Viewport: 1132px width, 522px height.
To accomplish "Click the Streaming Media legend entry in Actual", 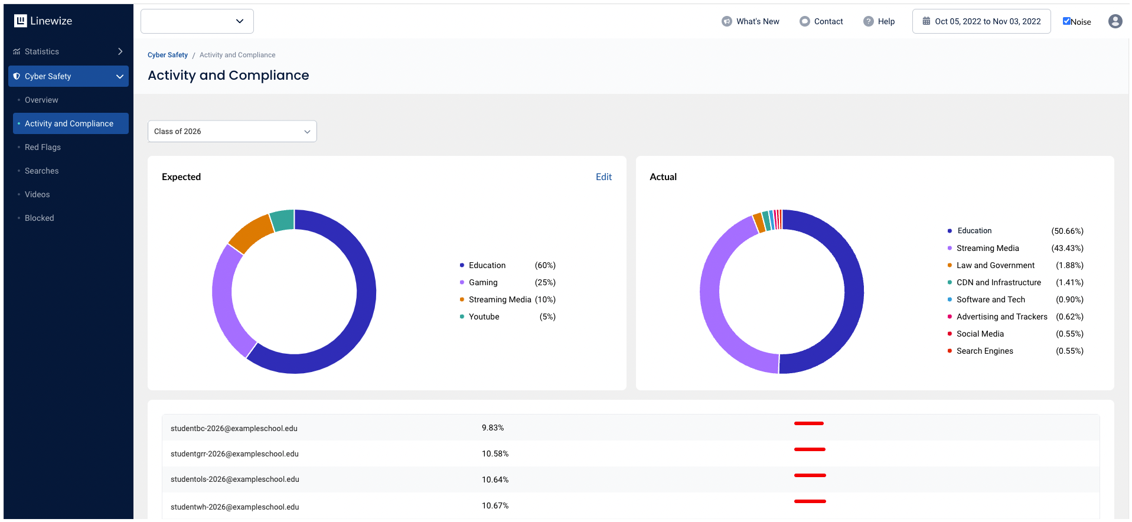I will pyautogui.click(x=987, y=248).
